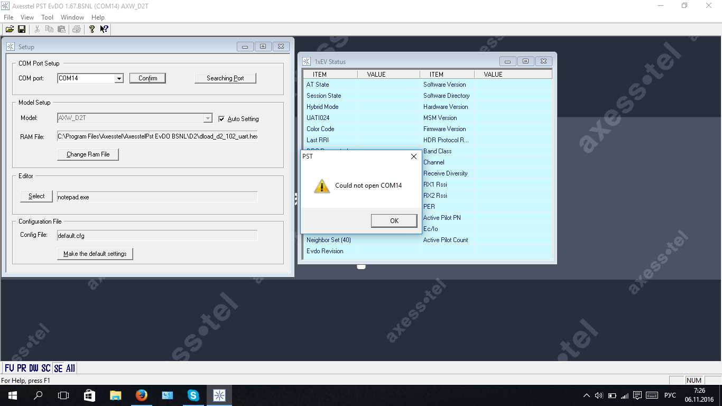Click the warning triangle icon in PST dialog
Viewport: 722px width, 406px height.
[x=321, y=186]
